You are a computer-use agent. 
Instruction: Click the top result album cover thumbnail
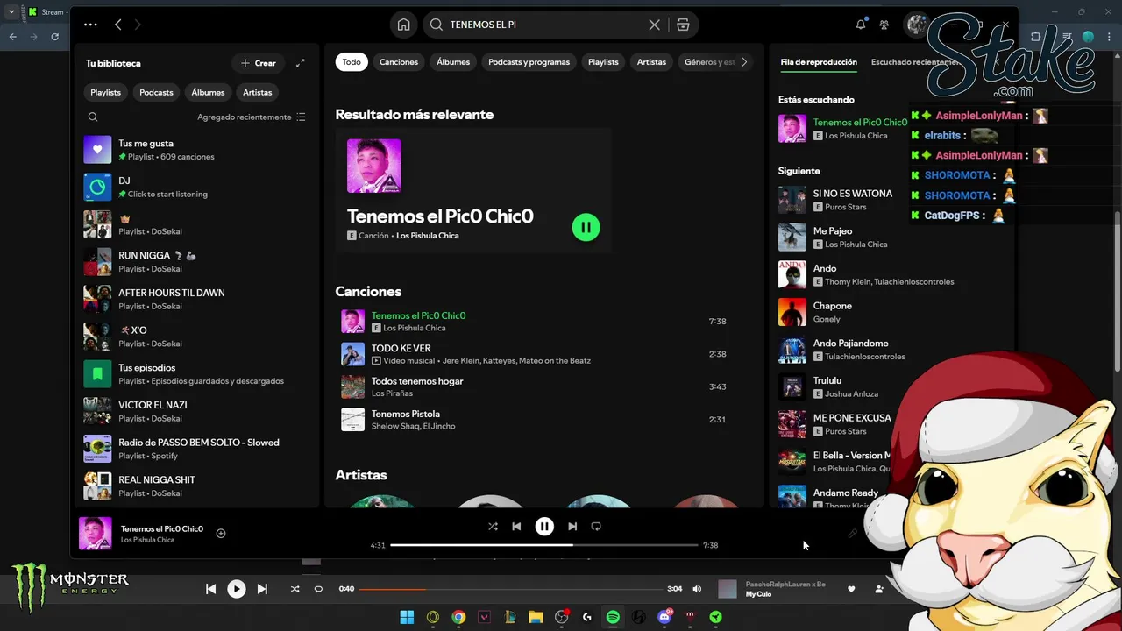click(374, 166)
